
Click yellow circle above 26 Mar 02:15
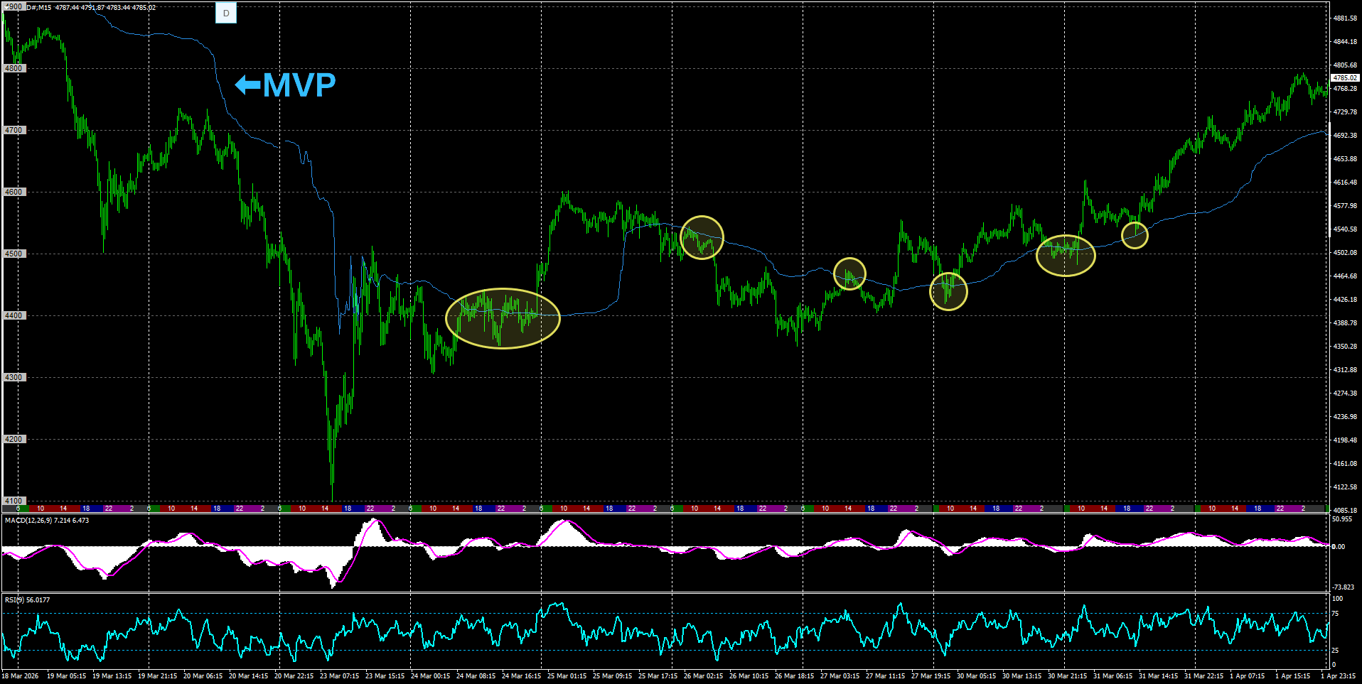click(x=702, y=237)
